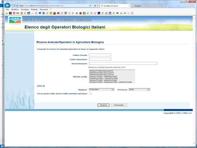This screenshot has height=148, width=197.
Task: Click the Ricerca button
Action: tap(103, 105)
